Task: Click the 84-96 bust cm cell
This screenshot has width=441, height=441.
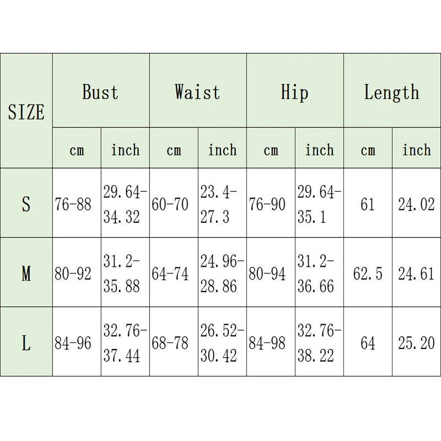Action: click(77, 341)
